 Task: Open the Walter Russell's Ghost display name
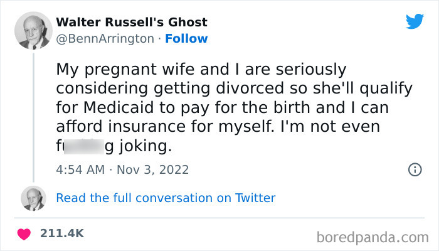(132, 23)
